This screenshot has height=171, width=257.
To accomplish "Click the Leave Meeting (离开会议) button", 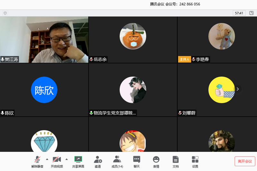I will coord(245,161).
